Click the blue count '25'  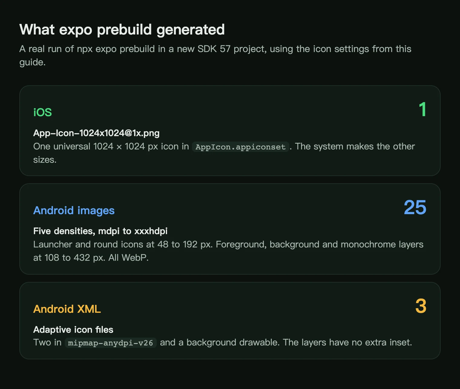coord(415,208)
